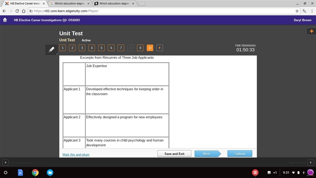
Task: Click the previous activity arrow
Action: click(6, 163)
